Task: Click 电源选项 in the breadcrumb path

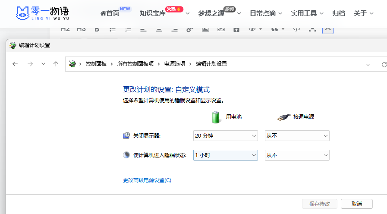Action: coord(174,64)
